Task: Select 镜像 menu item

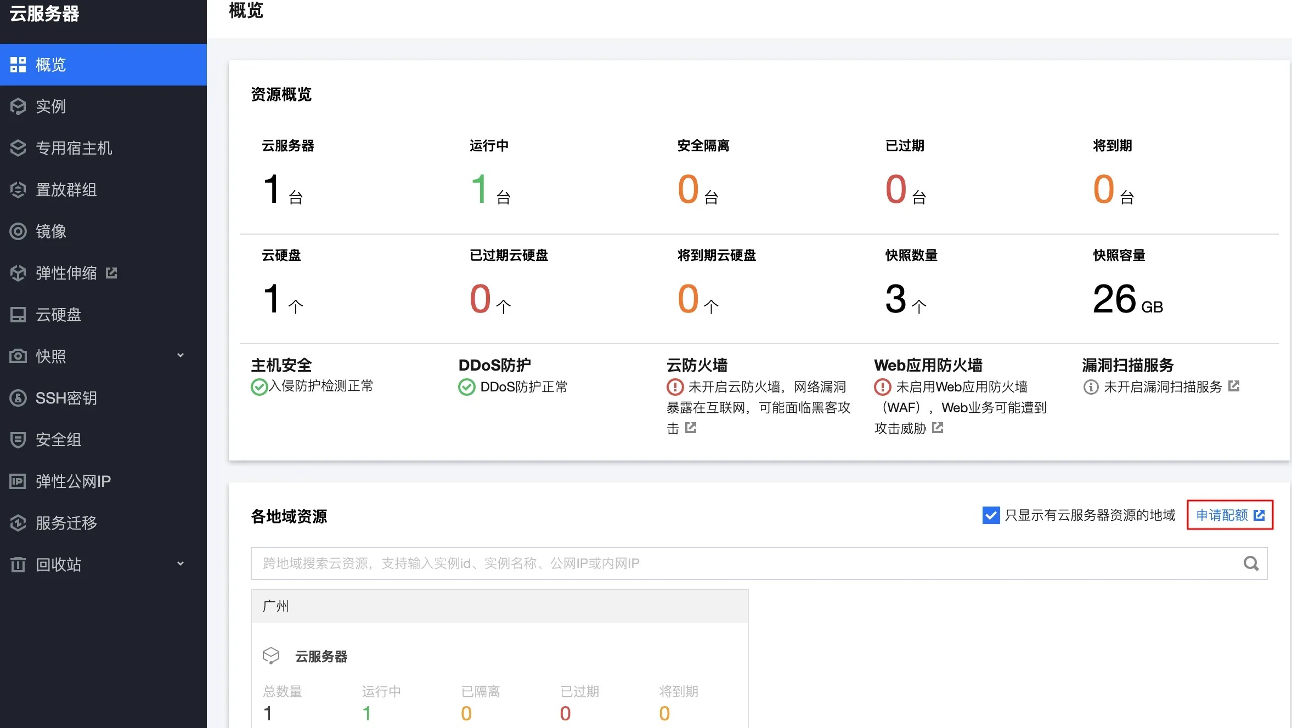Action: click(x=103, y=231)
